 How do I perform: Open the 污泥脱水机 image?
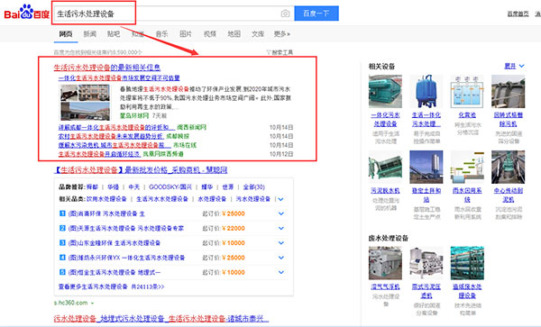pyautogui.click(x=385, y=167)
